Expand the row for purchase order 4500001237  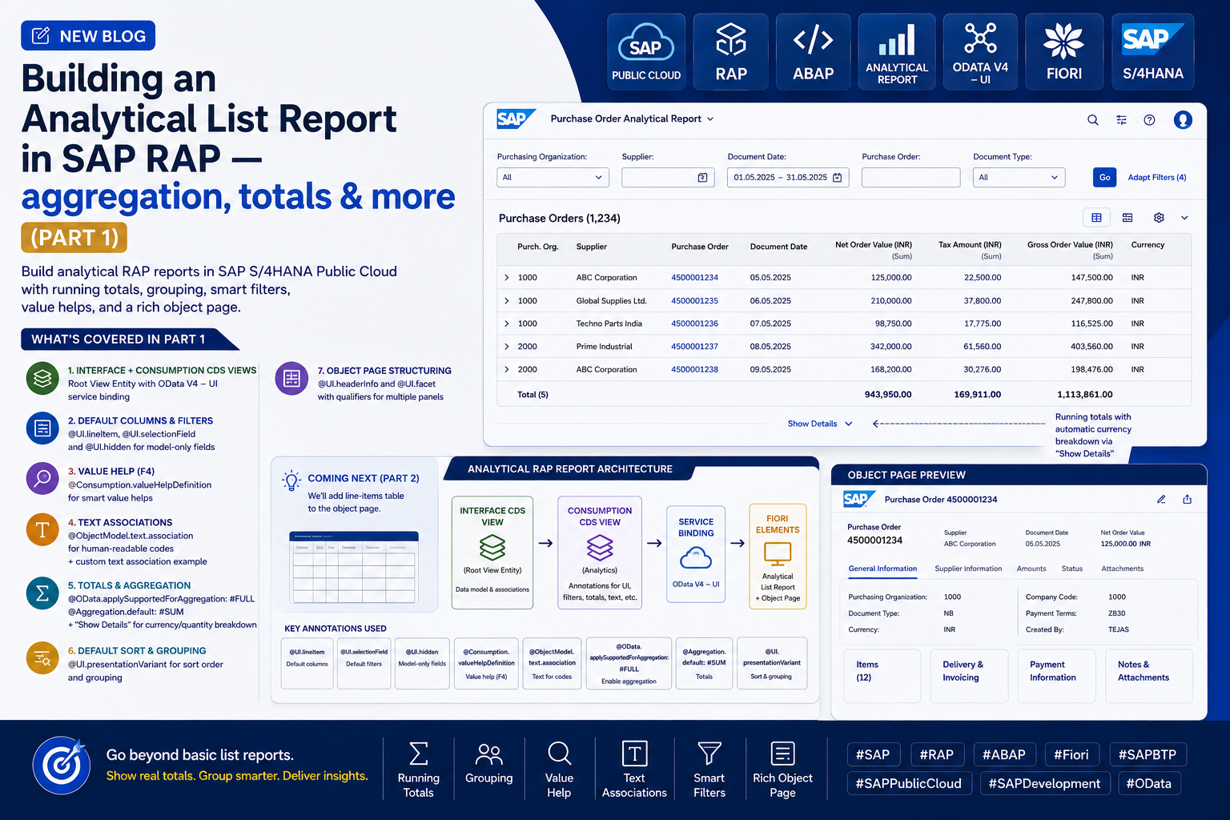point(507,346)
